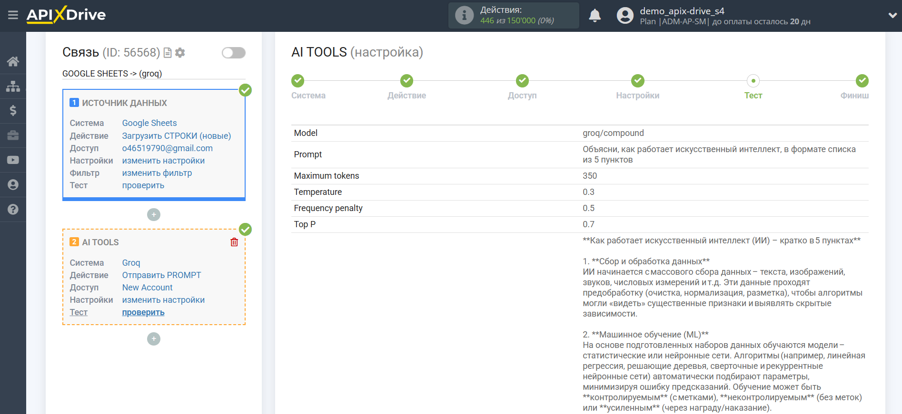This screenshot has width=902, height=414.
Task: Open the home sidebar icon
Action: point(13,61)
